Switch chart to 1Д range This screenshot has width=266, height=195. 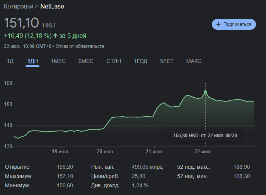pyautogui.click(x=10, y=61)
